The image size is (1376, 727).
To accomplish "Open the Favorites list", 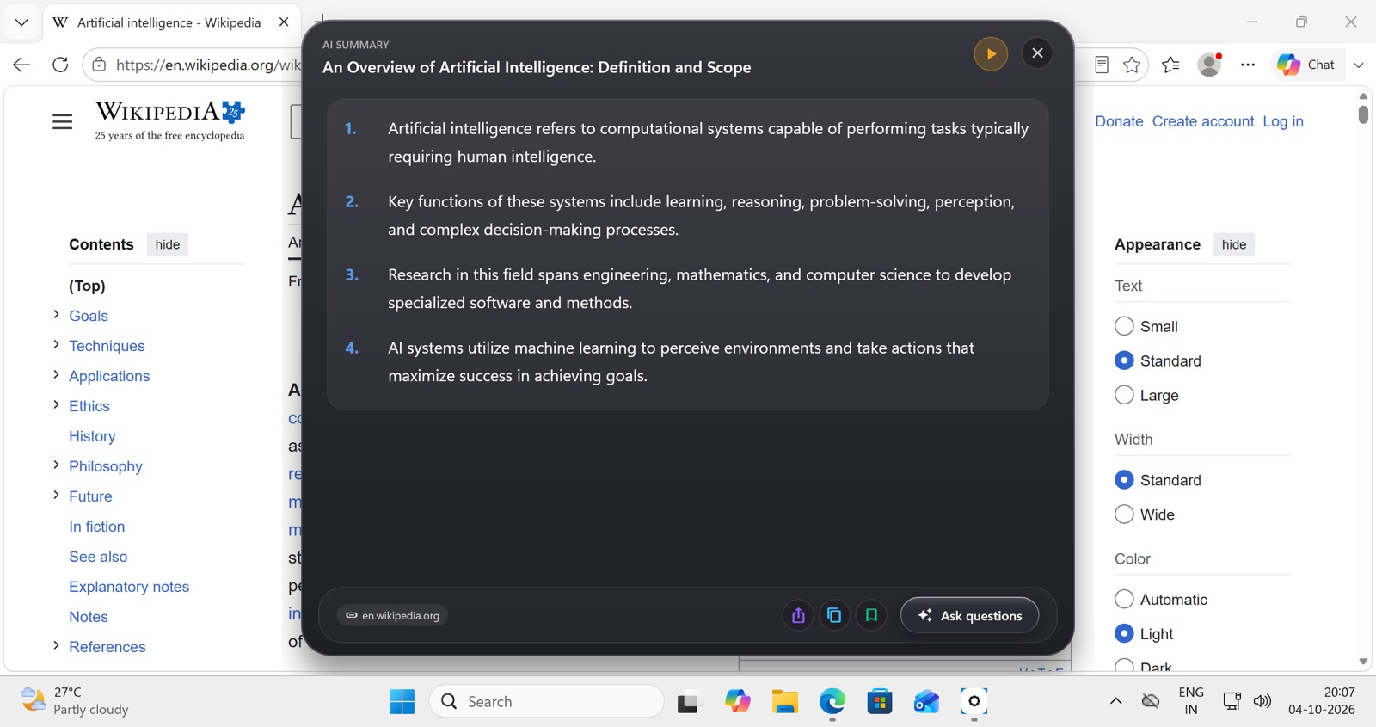I will [x=1170, y=65].
